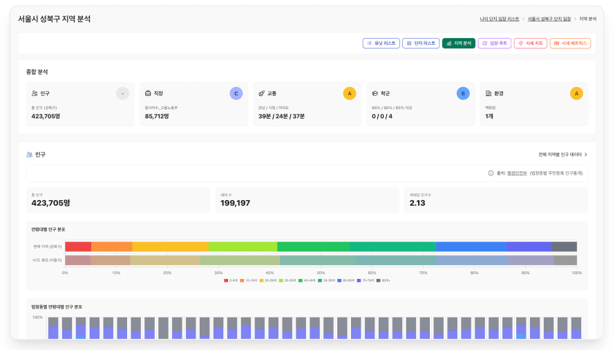The image size is (615, 350).
Task: Click the rocket icon on 교통 card
Action: pyautogui.click(x=262, y=93)
